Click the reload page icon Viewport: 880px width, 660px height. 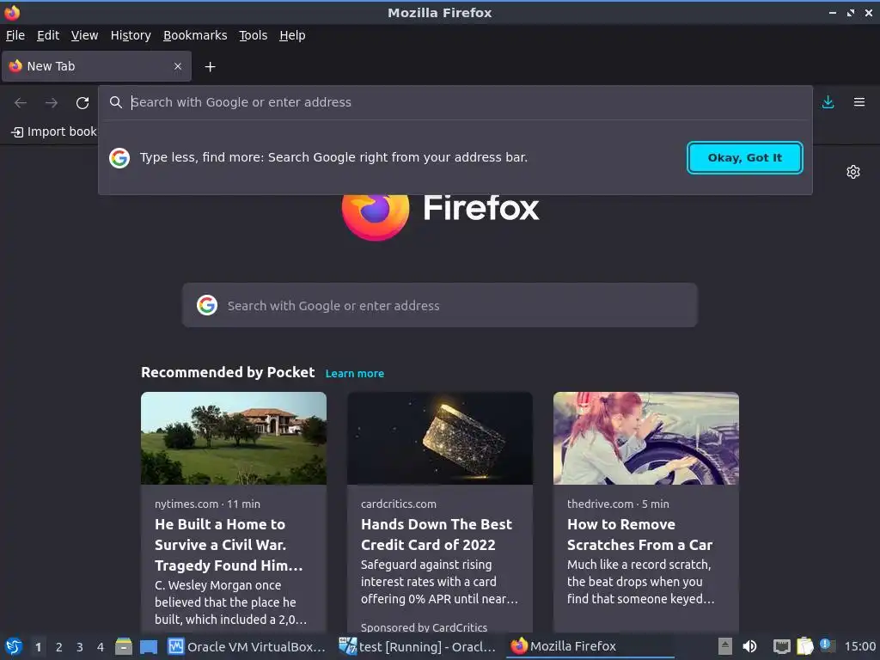(x=82, y=103)
